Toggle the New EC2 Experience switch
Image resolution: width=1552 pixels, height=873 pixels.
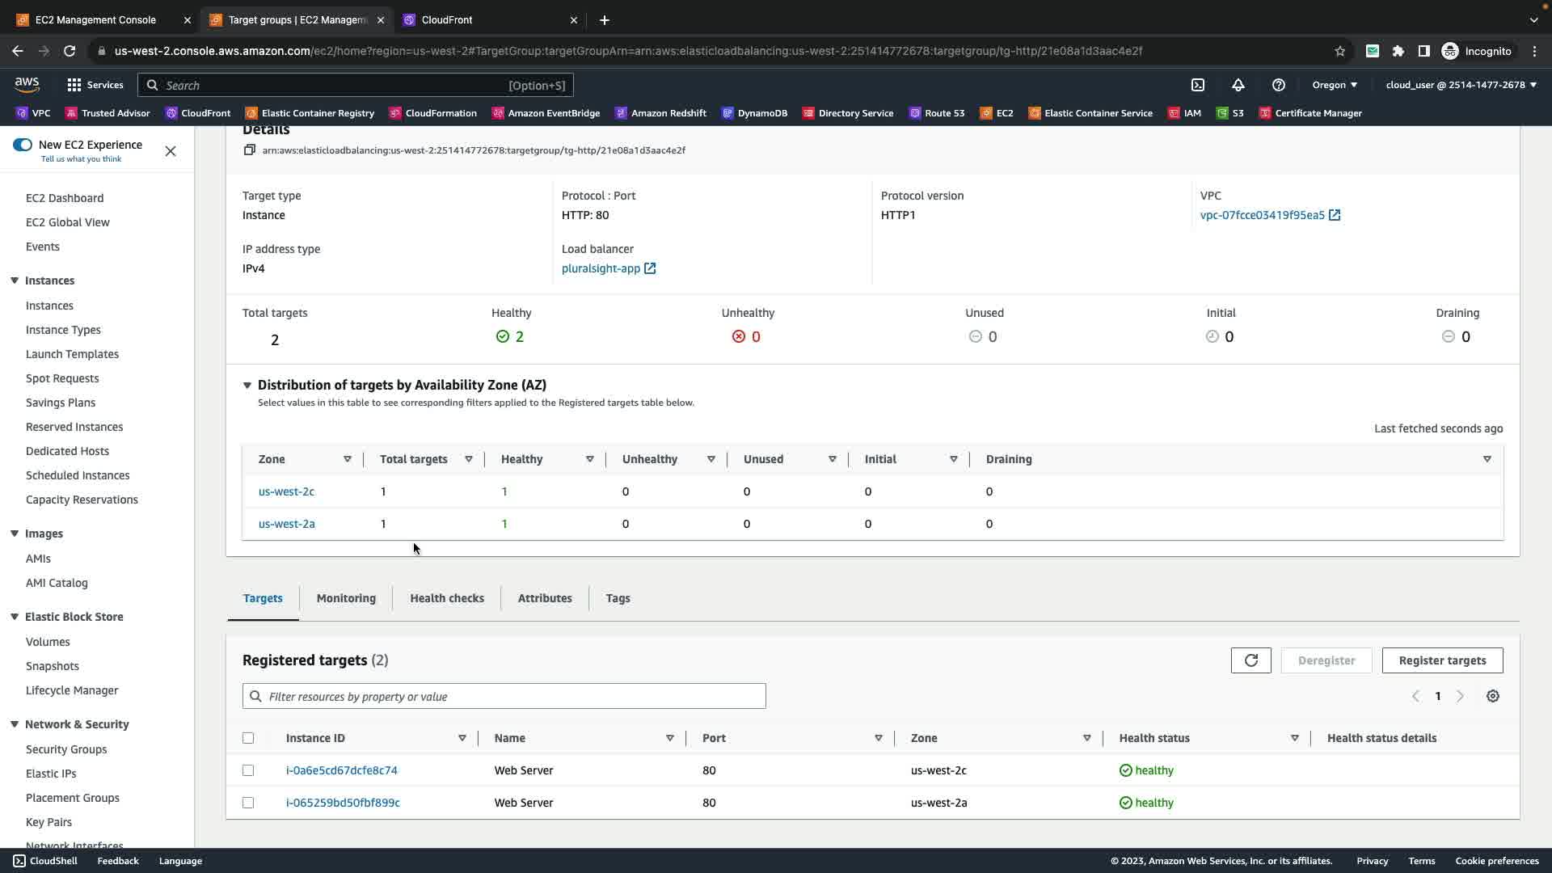[x=23, y=145]
